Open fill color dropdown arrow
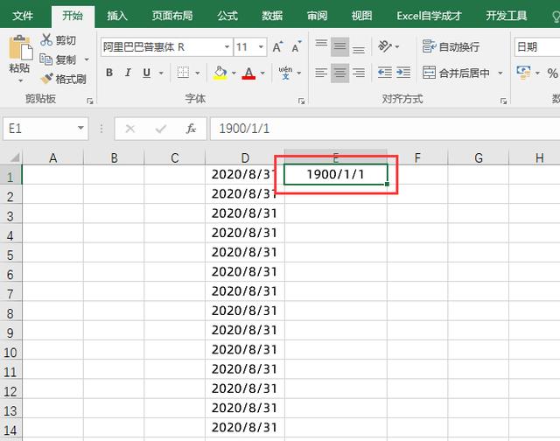The image size is (560, 441). [234, 73]
